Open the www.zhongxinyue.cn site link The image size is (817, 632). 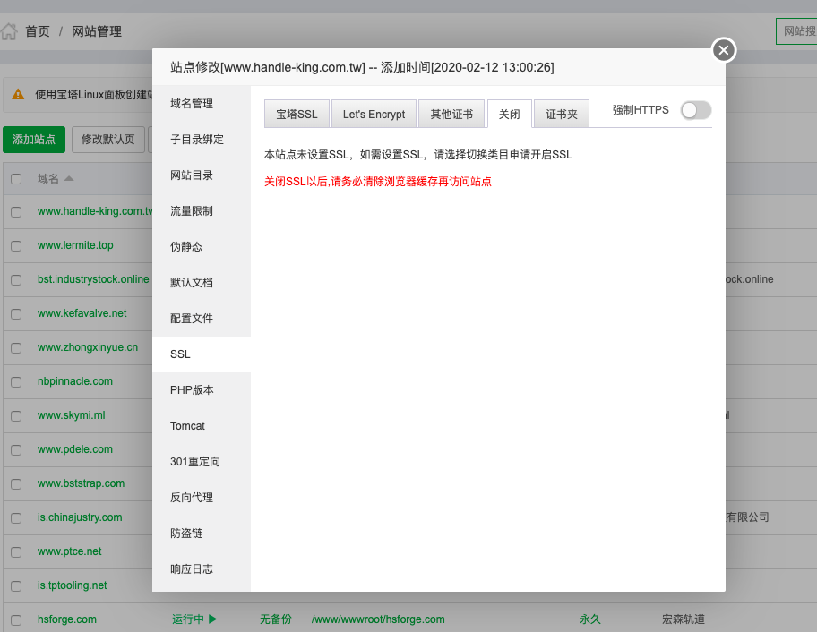point(88,347)
